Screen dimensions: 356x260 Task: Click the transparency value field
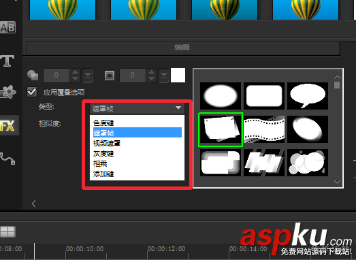point(56,76)
